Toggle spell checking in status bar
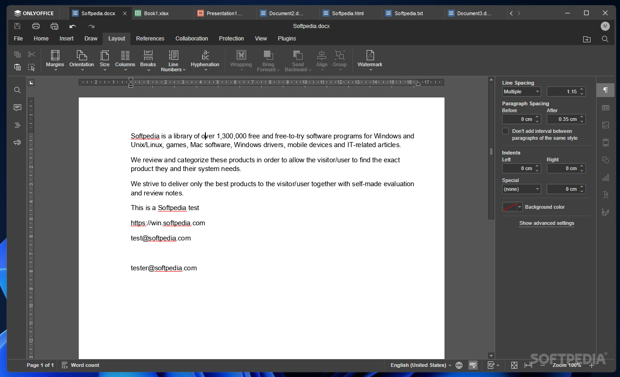Image resolution: width=620 pixels, height=377 pixels. click(473, 365)
